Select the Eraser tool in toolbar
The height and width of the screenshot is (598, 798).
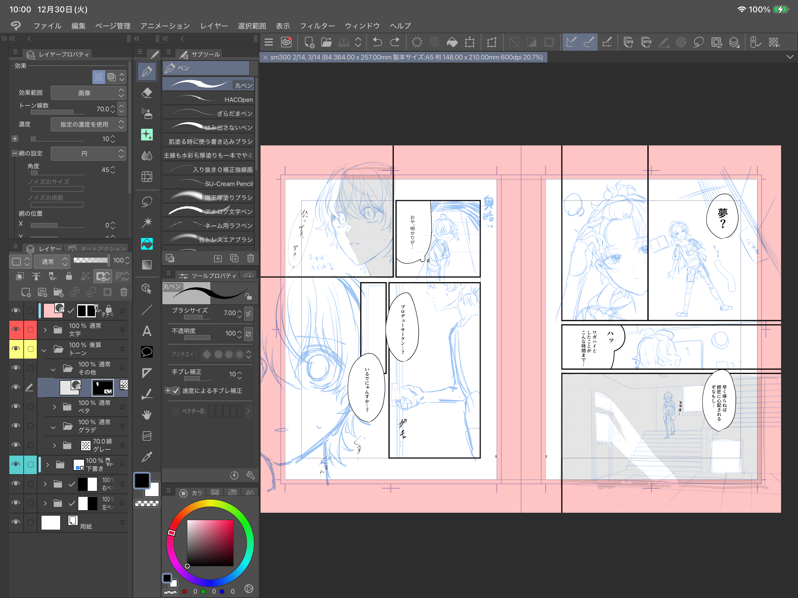(x=147, y=93)
